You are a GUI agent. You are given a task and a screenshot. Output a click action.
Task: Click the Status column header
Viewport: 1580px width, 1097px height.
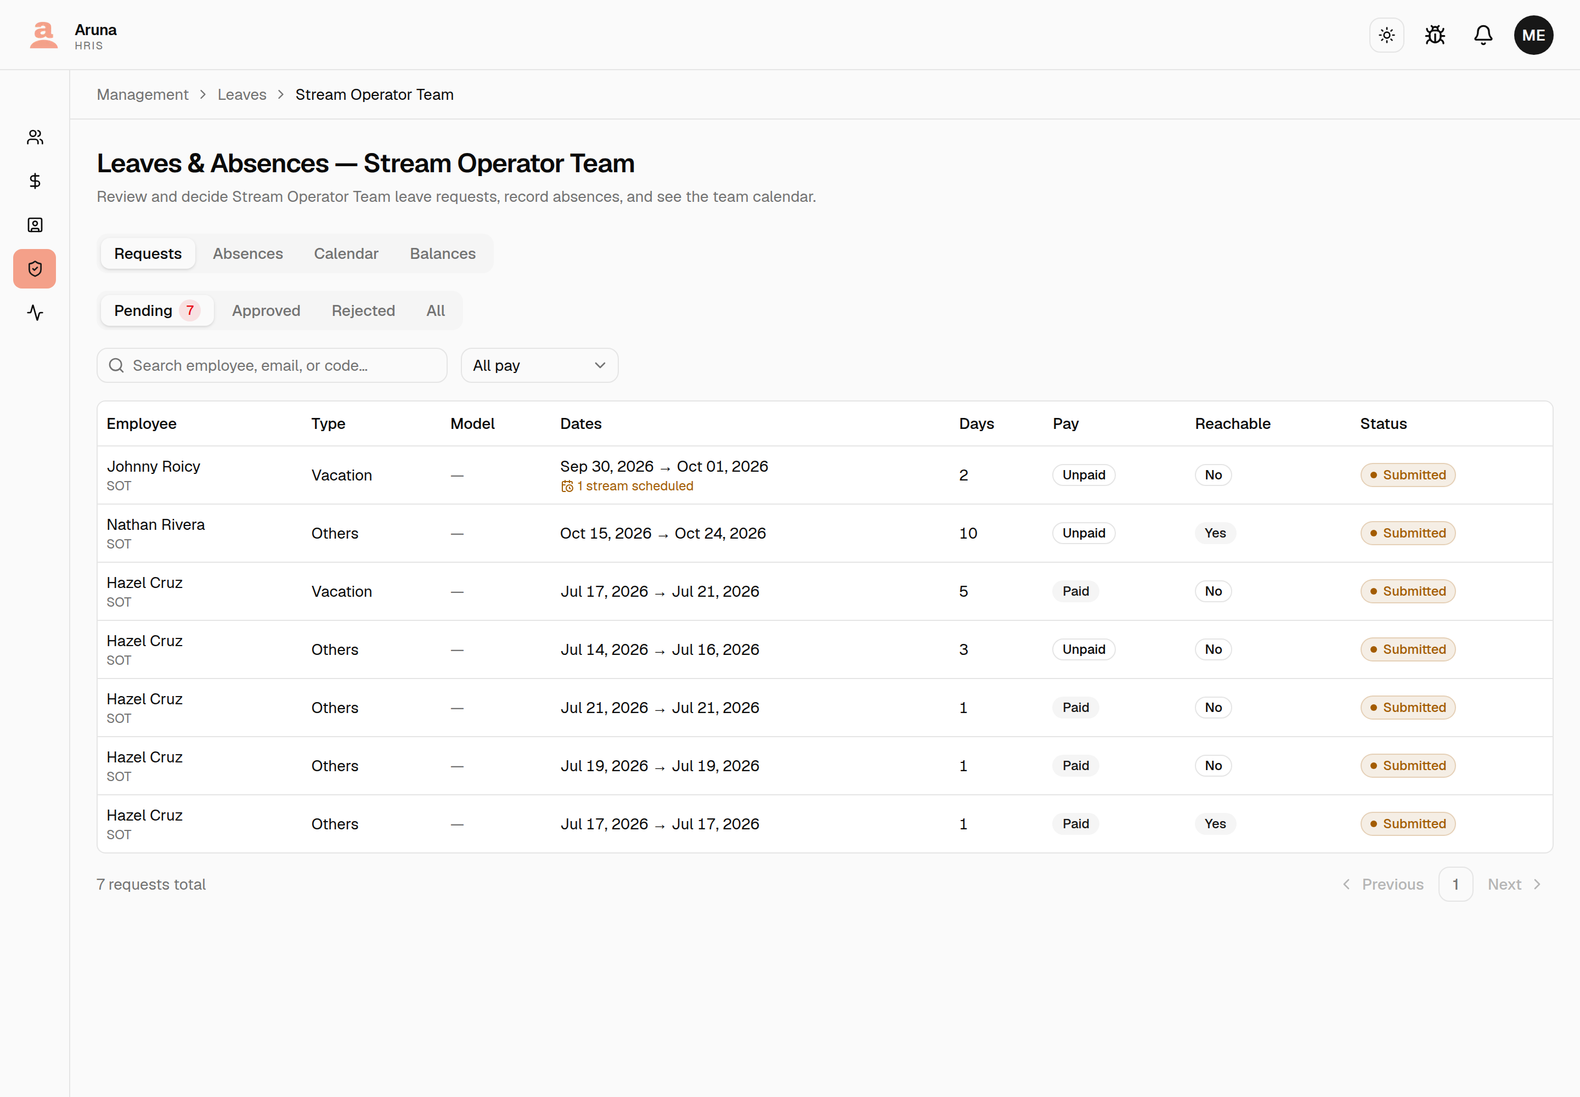click(x=1383, y=424)
